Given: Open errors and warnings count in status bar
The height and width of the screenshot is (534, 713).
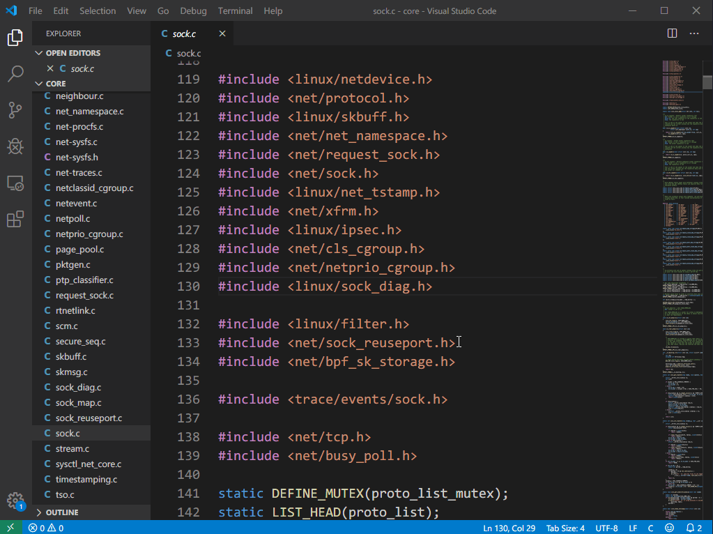Looking at the screenshot, I should (46, 528).
